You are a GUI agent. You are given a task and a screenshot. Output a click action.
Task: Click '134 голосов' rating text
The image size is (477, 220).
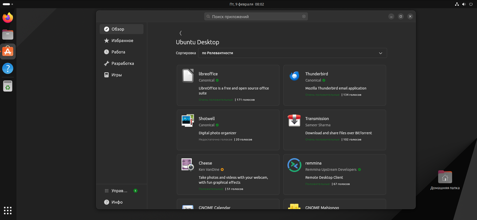coord(352,95)
